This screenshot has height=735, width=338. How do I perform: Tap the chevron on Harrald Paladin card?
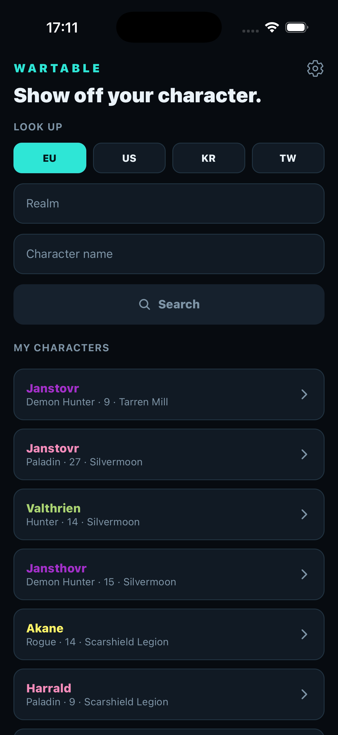(304, 694)
